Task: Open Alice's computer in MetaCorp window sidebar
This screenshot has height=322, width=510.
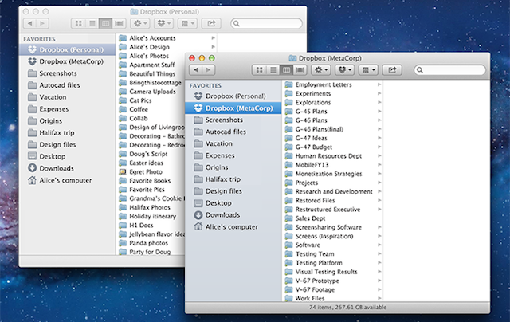Action: [x=233, y=226]
